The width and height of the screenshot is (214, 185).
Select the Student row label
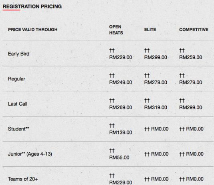18,129
